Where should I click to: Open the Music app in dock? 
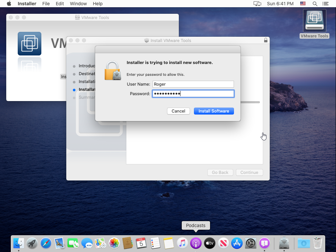point(182,243)
